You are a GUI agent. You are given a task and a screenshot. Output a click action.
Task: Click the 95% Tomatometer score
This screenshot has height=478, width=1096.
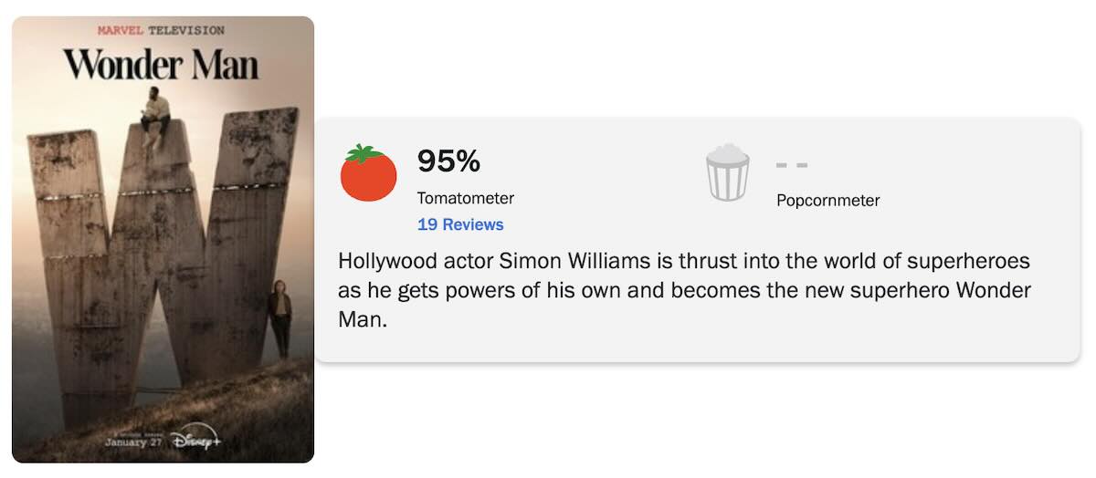coord(448,162)
